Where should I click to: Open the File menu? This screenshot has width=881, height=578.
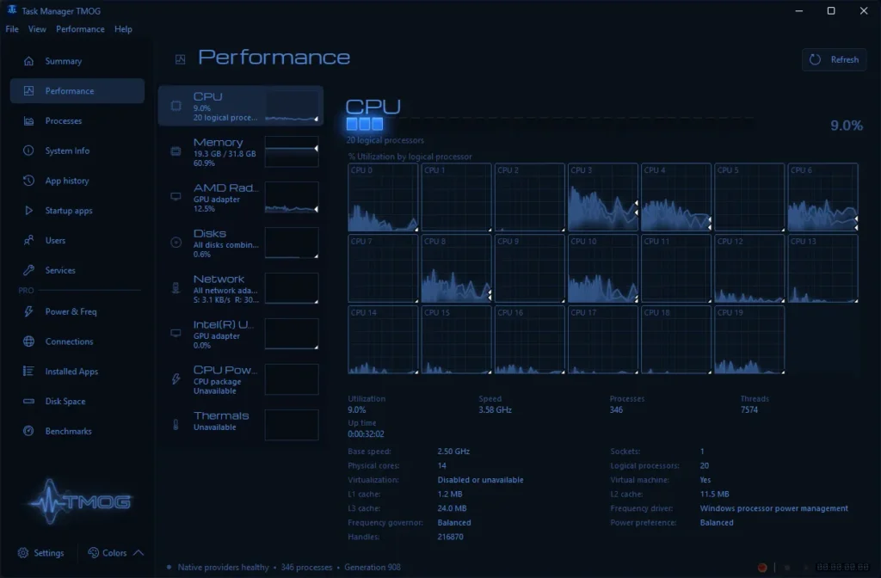12,29
